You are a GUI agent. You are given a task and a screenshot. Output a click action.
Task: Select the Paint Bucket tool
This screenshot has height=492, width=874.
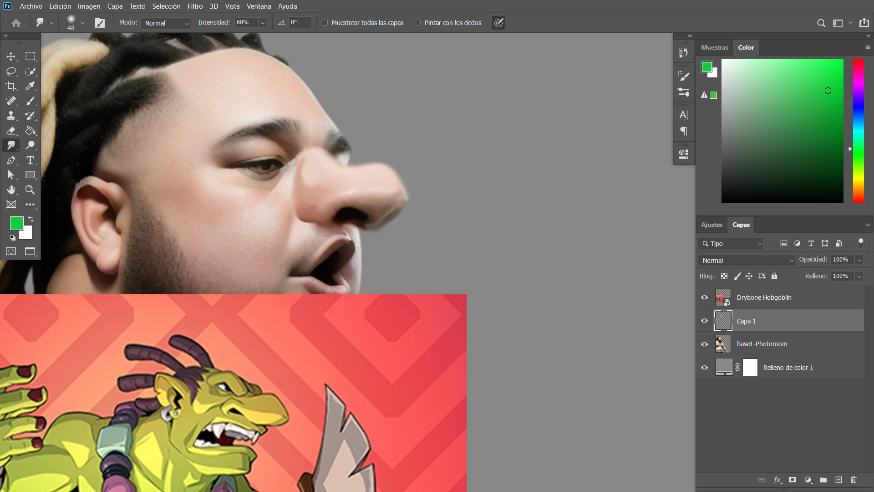[30, 131]
